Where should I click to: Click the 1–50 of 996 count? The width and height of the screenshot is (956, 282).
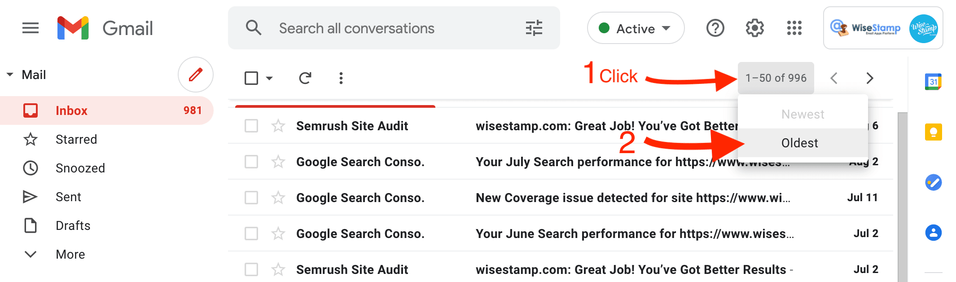(776, 78)
